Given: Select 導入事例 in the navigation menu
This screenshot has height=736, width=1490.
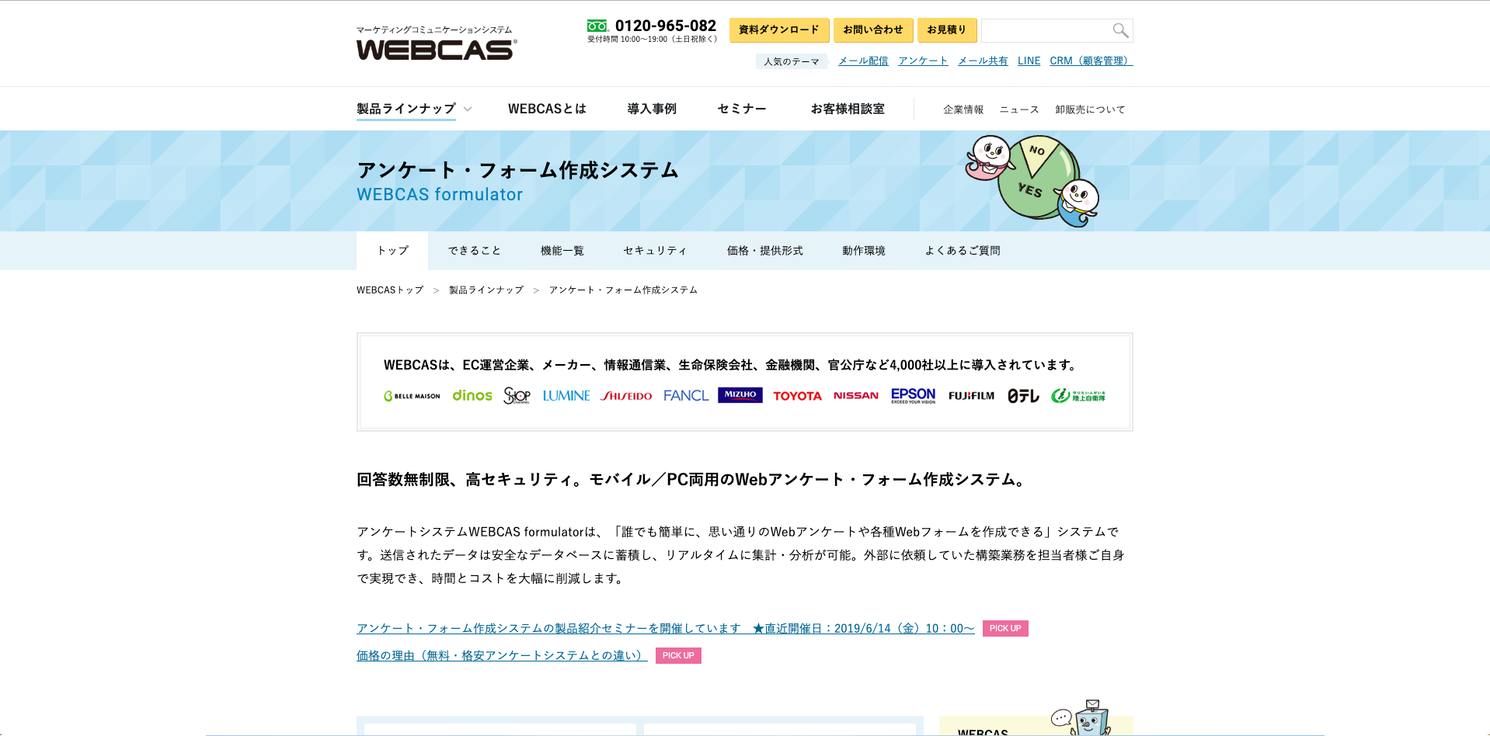Looking at the screenshot, I should click(651, 109).
